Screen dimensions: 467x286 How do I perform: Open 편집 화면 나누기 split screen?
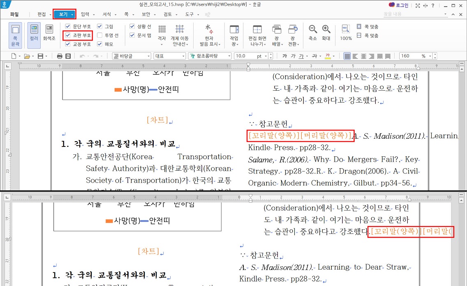tap(257, 35)
